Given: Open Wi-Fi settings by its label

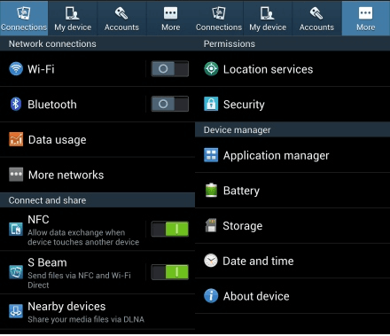Looking at the screenshot, I should pos(41,69).
